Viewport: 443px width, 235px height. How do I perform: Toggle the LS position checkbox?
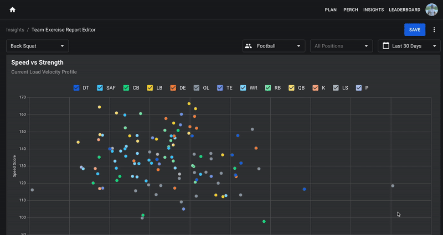coord(336,88)
